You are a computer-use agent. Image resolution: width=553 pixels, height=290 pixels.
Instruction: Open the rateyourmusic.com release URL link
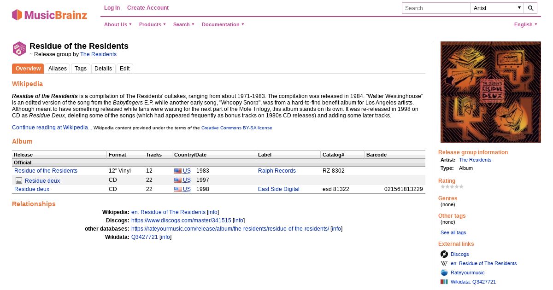[x=230, y=229]
